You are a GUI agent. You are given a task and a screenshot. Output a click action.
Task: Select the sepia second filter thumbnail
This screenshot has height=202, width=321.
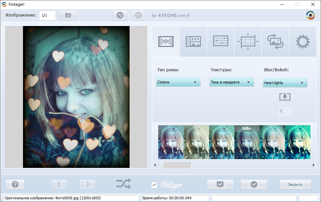[196, 142]
